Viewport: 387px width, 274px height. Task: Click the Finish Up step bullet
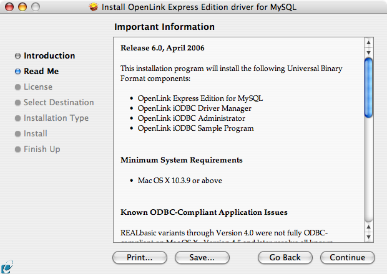[17, 149]
